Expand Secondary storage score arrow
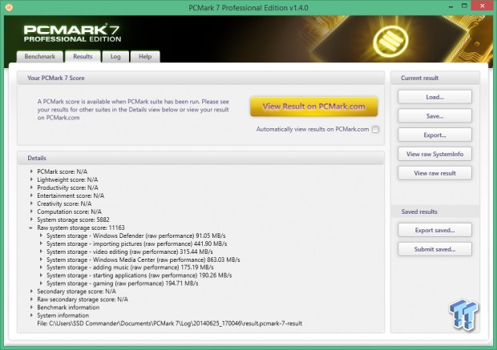 (x=31, y=291)
